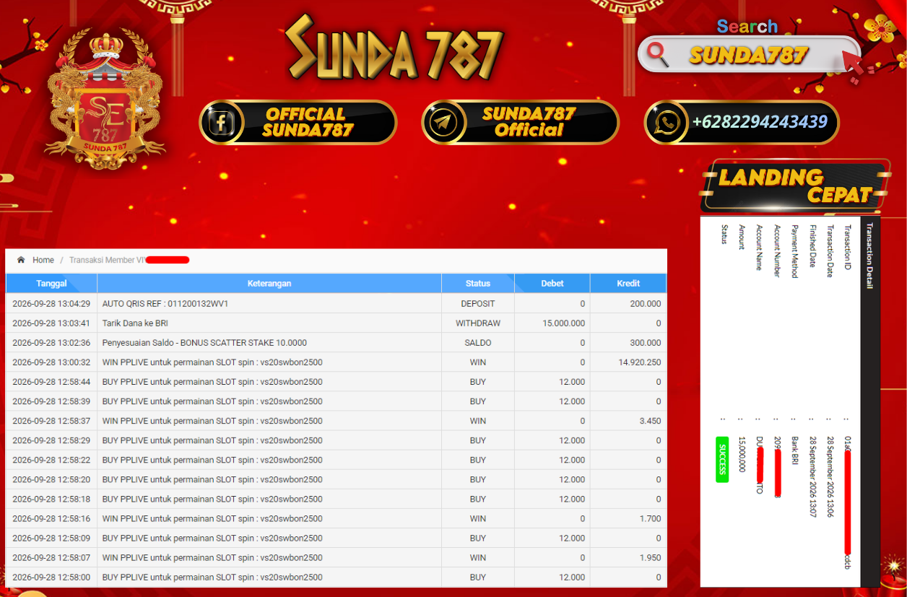Click the 200.000 kredit value
The width and height of the screenshot is (907, 597).
pyautogui.click(x=645, y=304)
